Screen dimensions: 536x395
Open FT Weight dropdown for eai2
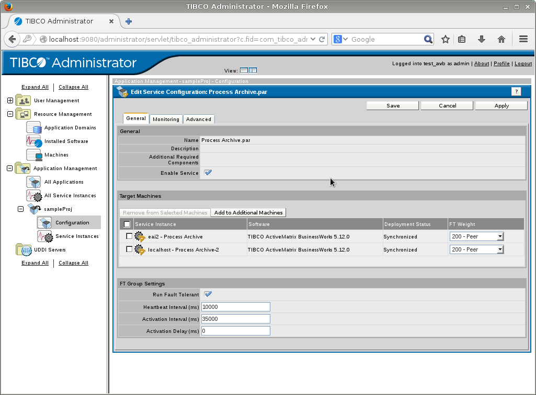pos(476,236)
